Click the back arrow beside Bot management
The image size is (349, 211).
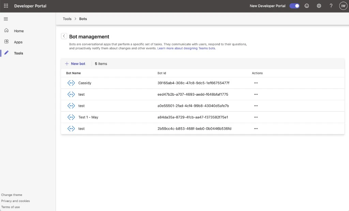tap(64, 36)
